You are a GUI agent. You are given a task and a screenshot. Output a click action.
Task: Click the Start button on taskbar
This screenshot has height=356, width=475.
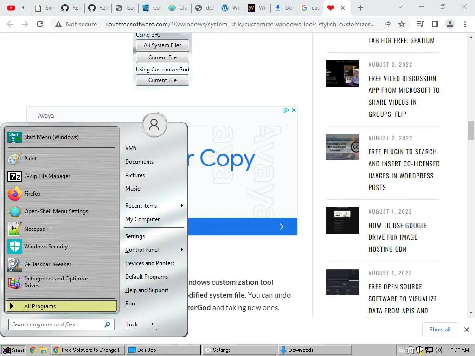(x=13, y=350)
